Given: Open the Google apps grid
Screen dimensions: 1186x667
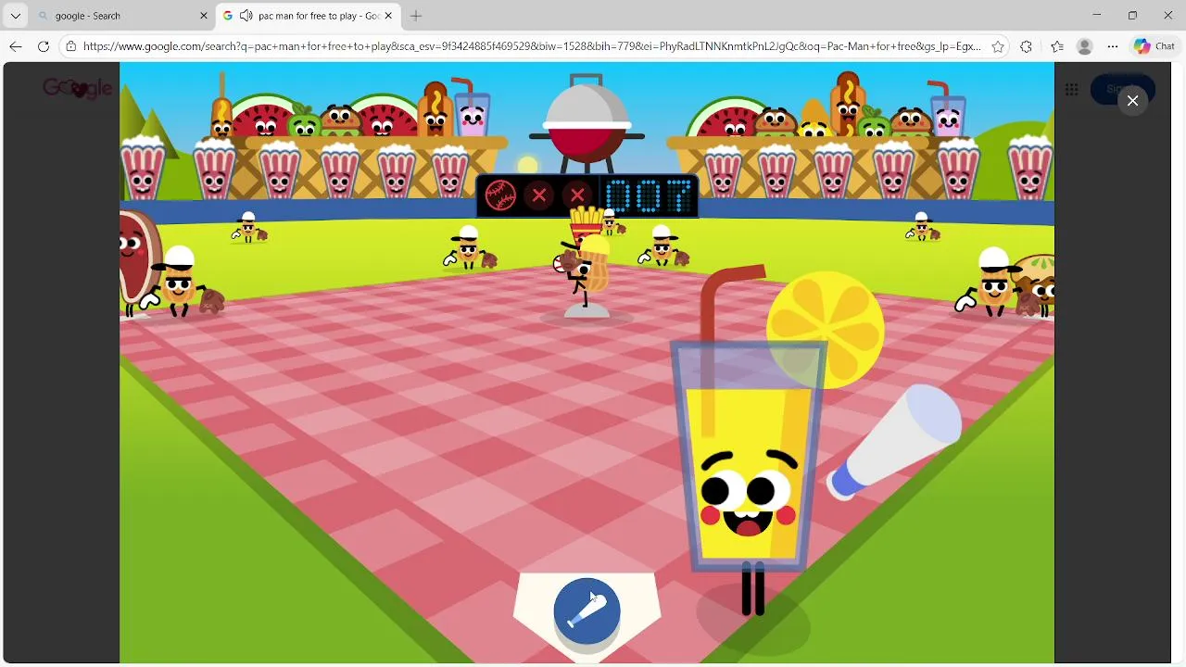Looking at the screenshot, I should [1071, 89].
